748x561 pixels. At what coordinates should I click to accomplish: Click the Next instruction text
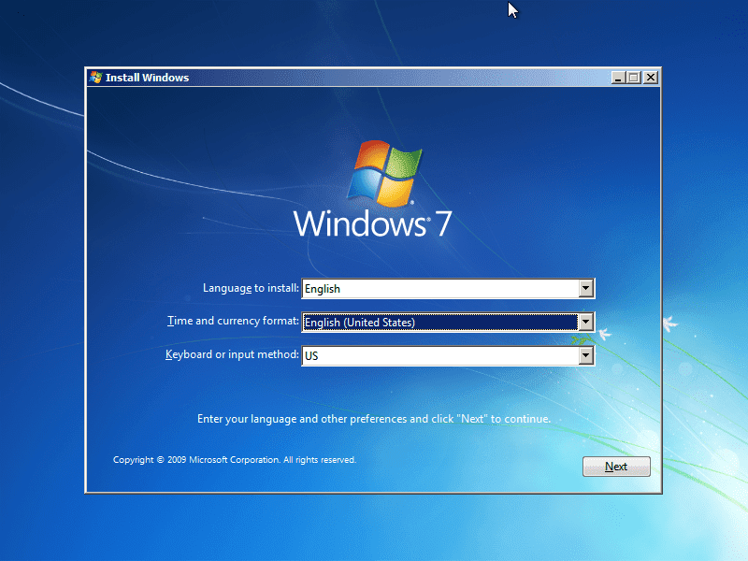point(372,418)
